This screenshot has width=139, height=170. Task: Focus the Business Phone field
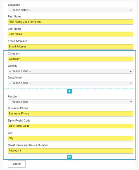(x=70, y=114)
